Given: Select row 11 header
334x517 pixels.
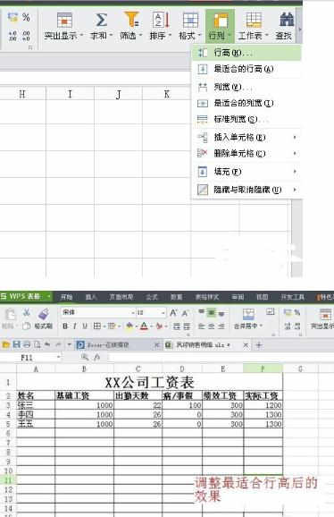Looking at the screenshot, I should coord(8,480).
